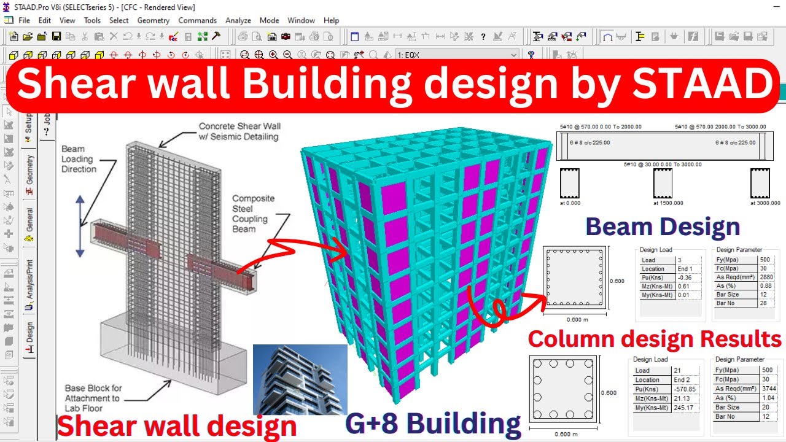Open the Window menu

tap(301, 20)
